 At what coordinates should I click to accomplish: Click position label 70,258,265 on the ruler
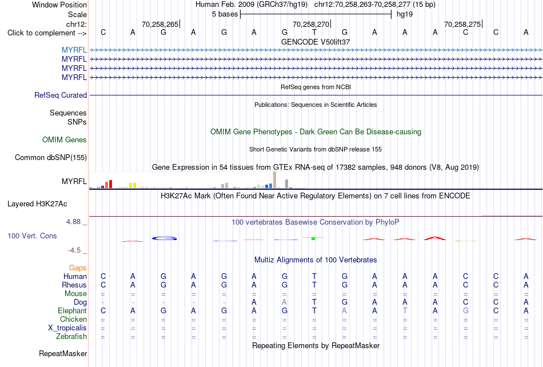[x=160, y=24]
